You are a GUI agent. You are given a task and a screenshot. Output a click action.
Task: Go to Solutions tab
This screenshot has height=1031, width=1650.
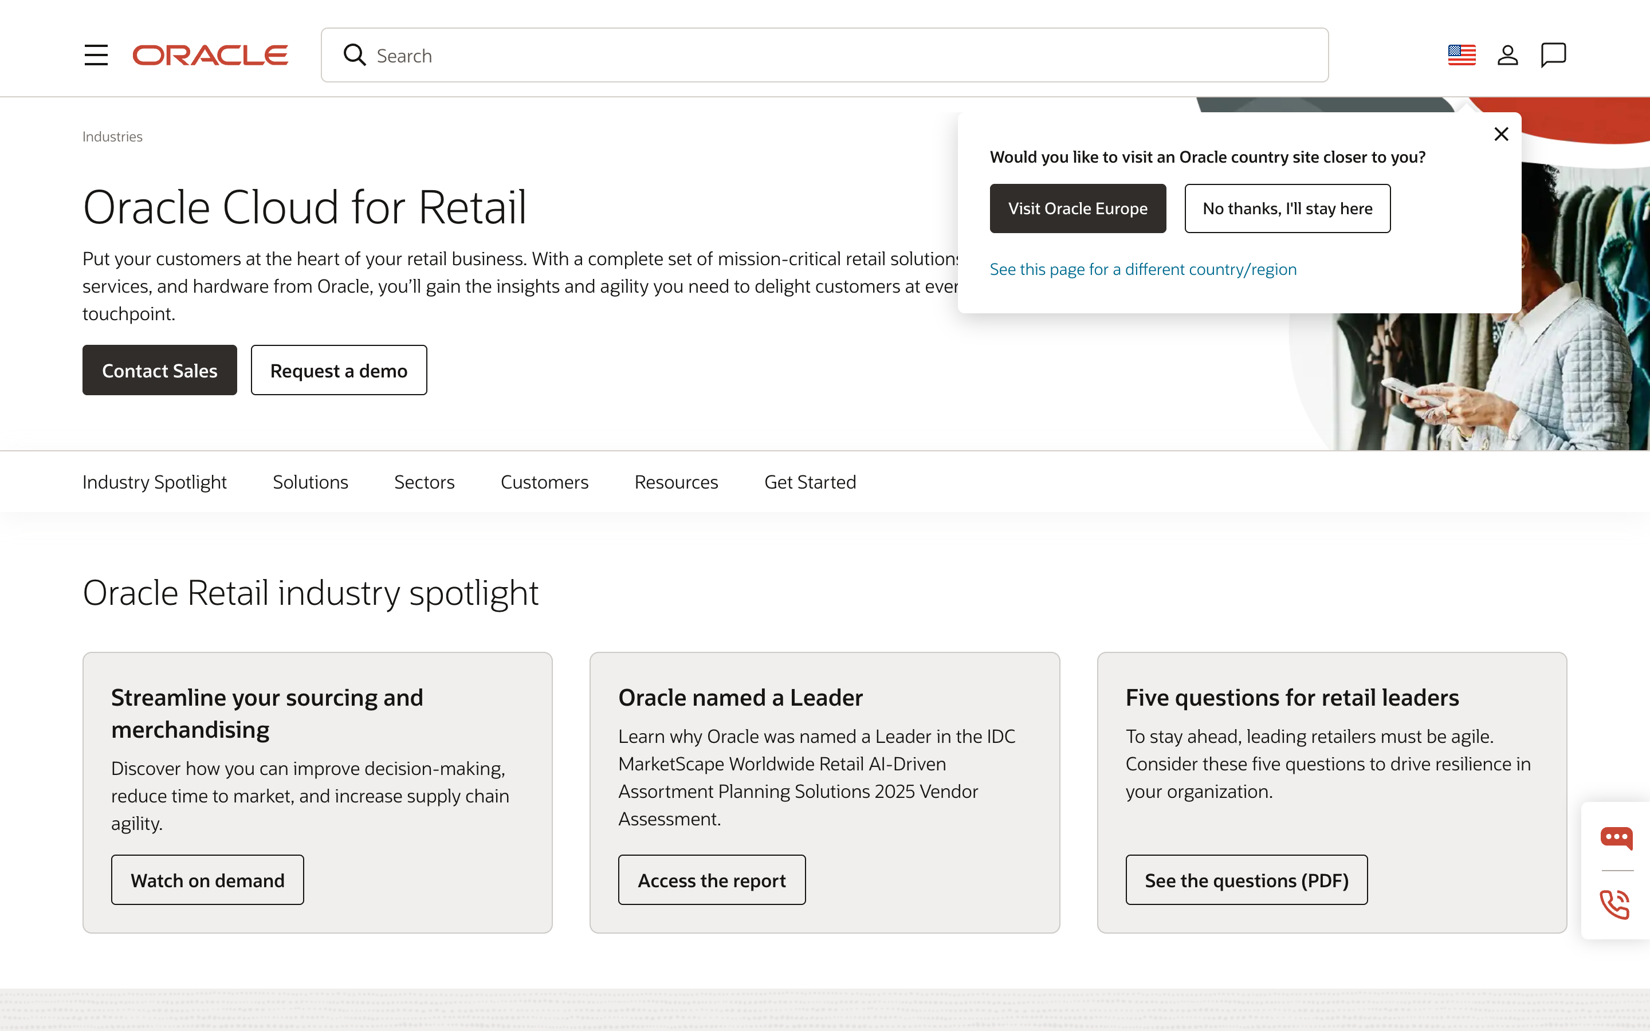[310, 482]
